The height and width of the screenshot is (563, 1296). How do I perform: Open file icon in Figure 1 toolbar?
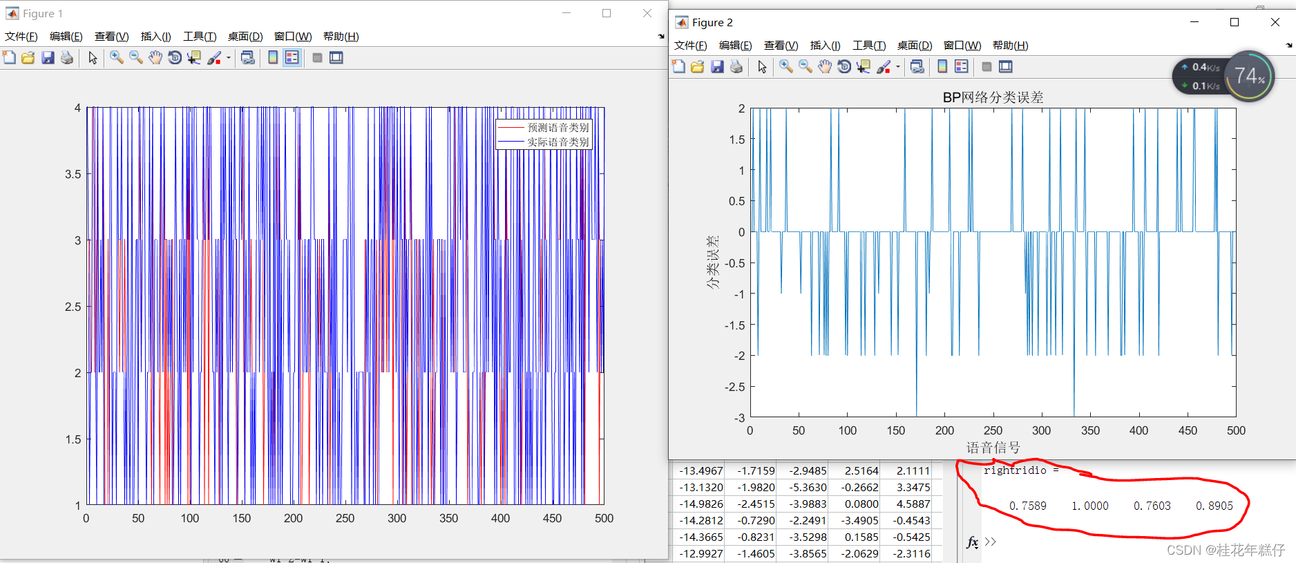[28, 57]
